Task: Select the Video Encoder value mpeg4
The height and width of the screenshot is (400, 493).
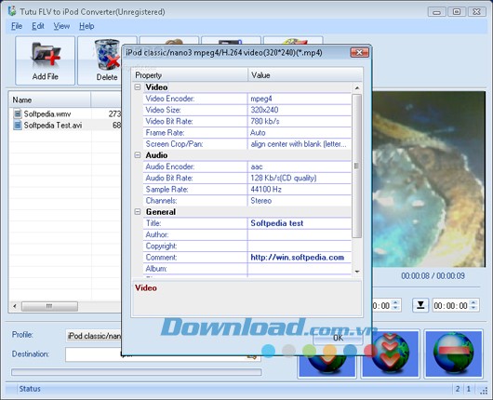Action: [x=299, y=99]
